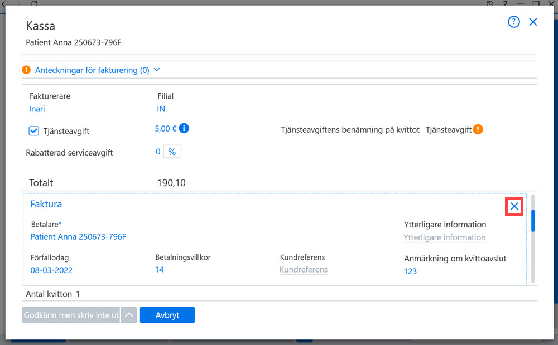The image size is (558, 345).
Task: Switch the discount unit % selector
Action: pyautogui.click(x=172, y=152)
